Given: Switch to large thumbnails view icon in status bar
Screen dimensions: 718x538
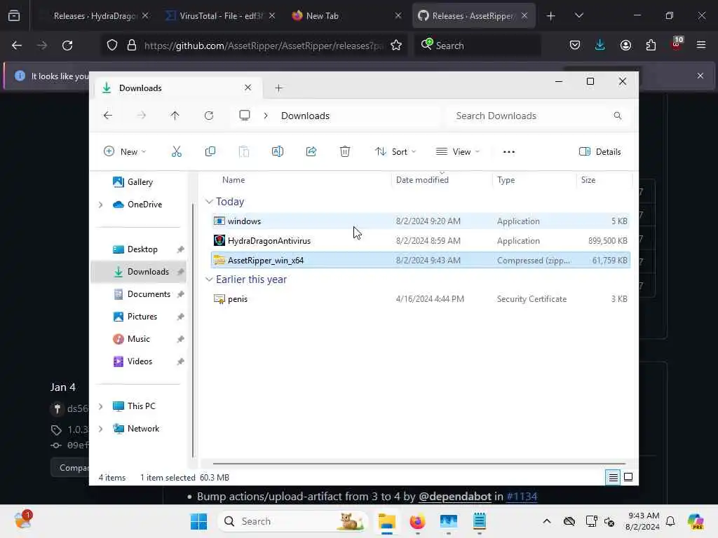Looking at the screenshot, I should coord(628,477).
